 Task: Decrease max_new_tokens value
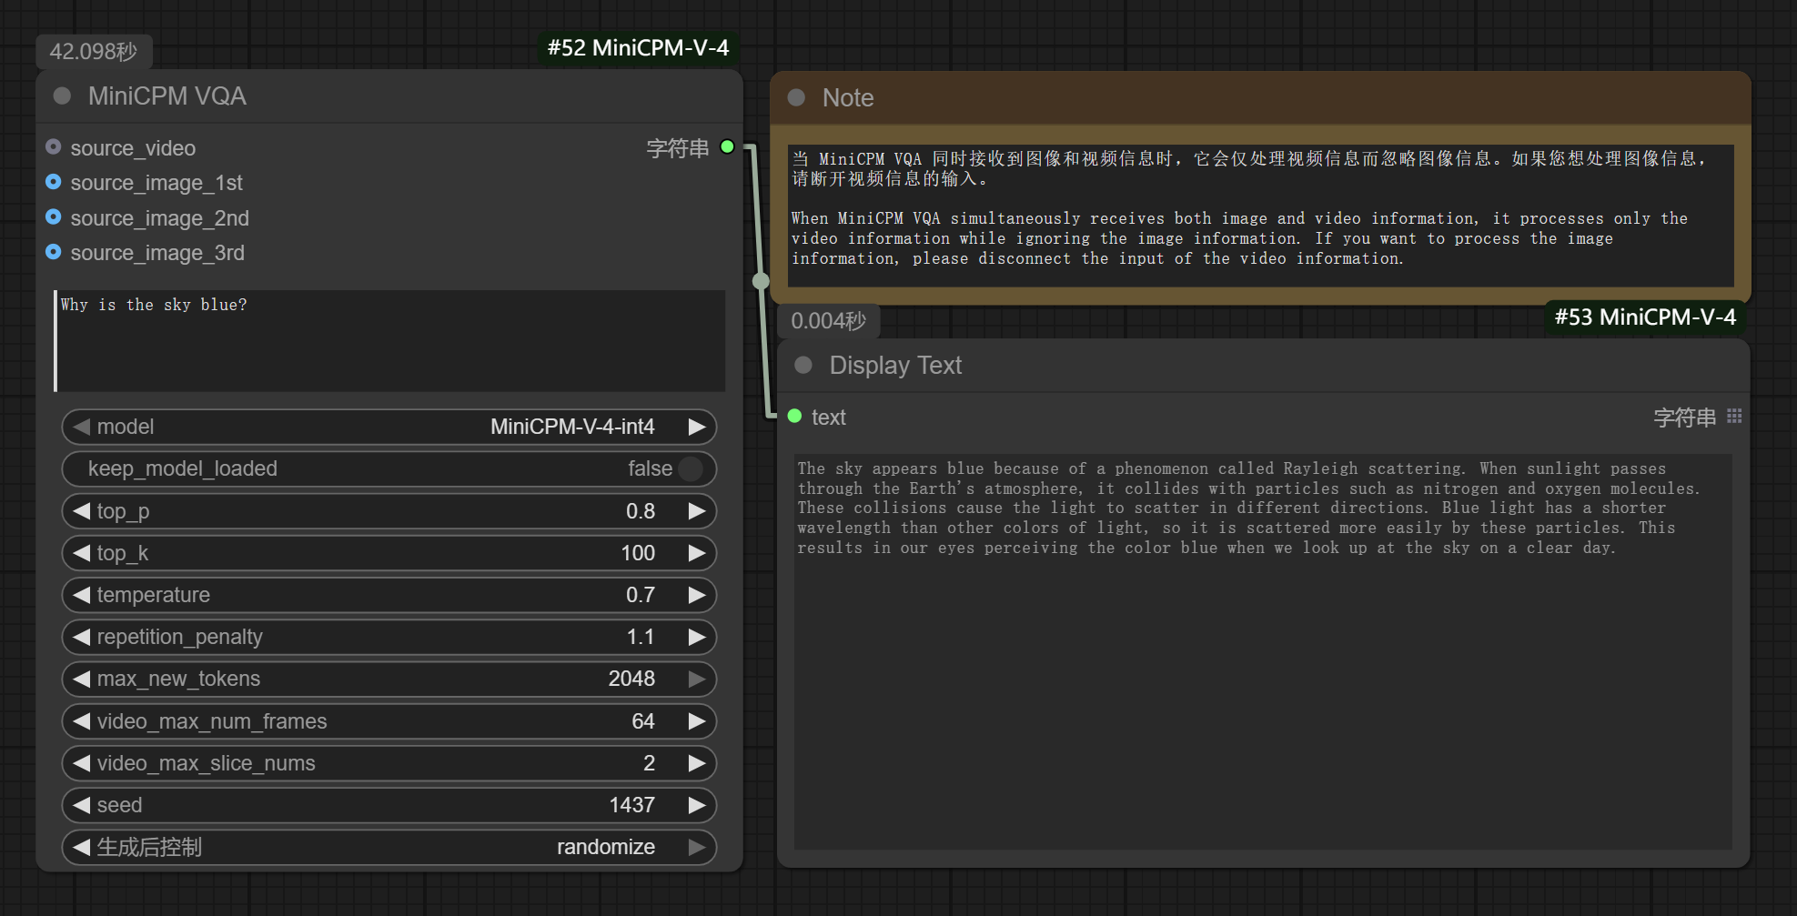tap(82, 679)
